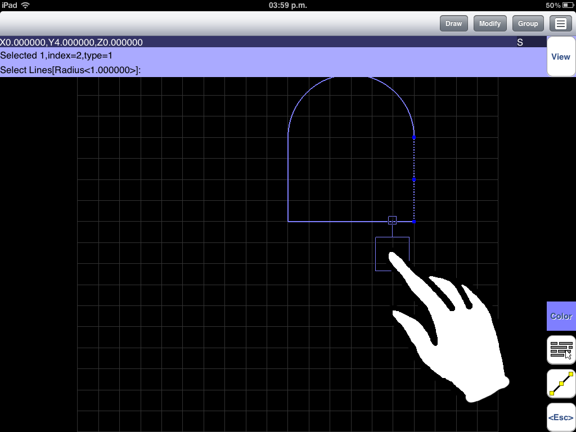Open the Modify menu
Viewport: 576px width, 432px height.
(x=490, y=24)
